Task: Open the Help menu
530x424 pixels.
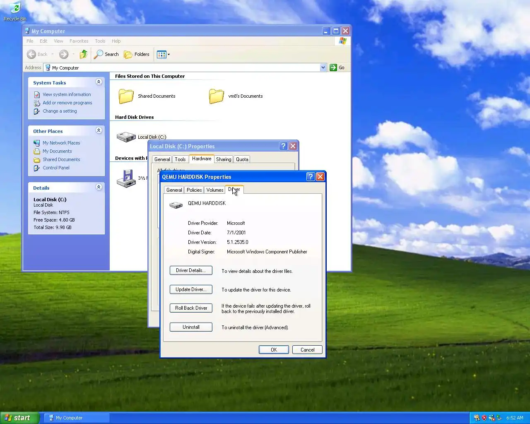Action: (x=116, y=41)
